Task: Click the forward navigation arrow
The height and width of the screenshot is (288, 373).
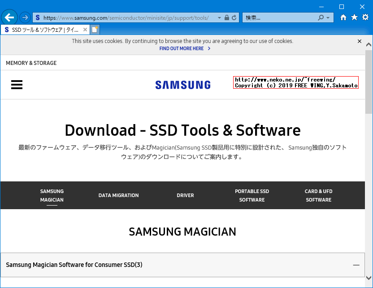Action: coord(25,17)
